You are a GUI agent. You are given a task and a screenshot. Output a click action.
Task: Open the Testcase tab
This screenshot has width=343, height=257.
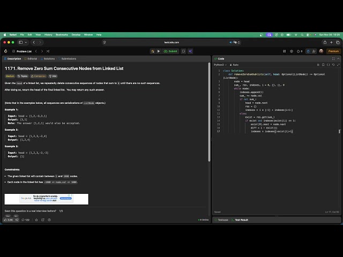point(221,220)
